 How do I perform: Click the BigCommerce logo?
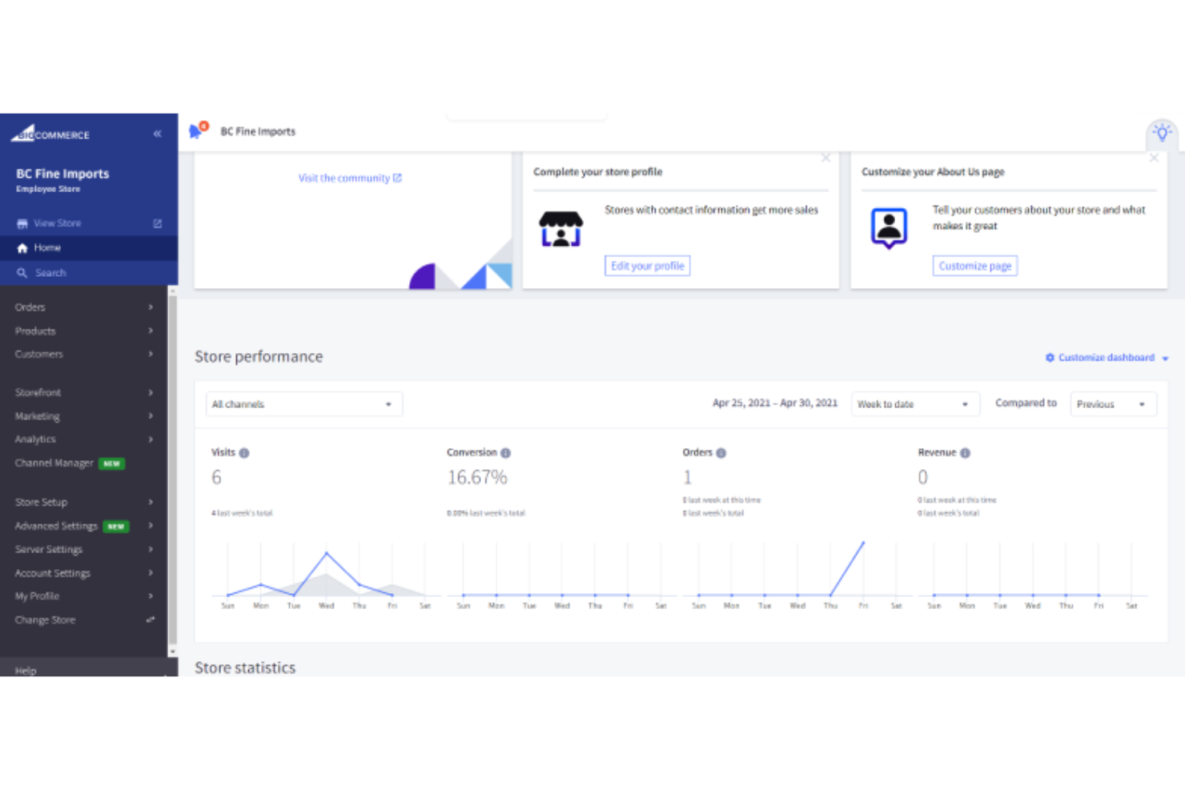click(x=50, y=134)
